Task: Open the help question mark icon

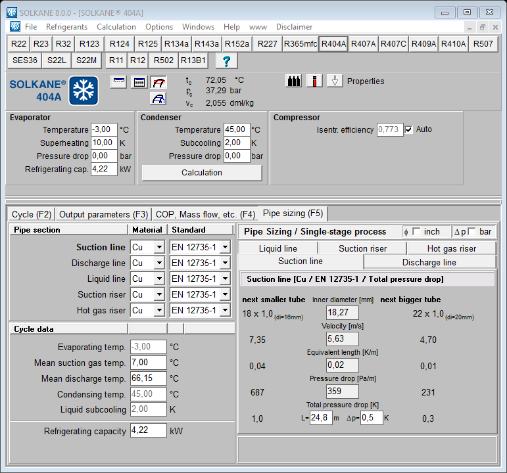Action: pos(227,60)
